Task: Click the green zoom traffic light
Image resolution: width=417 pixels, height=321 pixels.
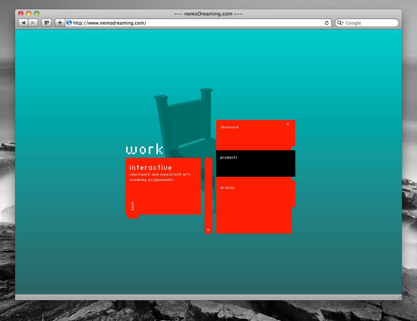Action: (37, 13)
